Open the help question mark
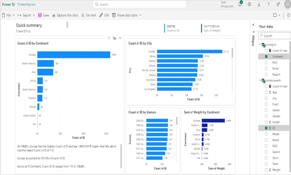The width and height of the screenshot is (291, 175). tap(269, 5)
